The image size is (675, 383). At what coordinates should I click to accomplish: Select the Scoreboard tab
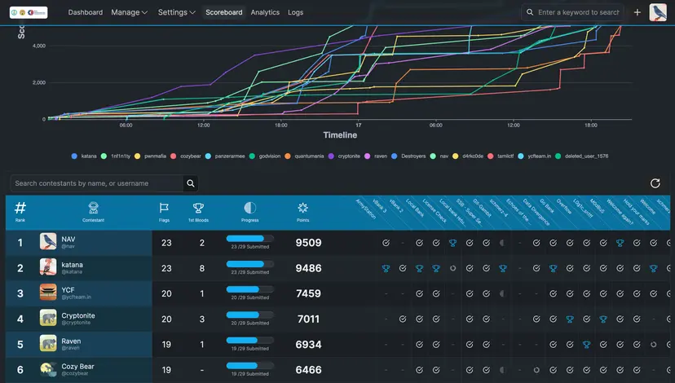(224, 12)
